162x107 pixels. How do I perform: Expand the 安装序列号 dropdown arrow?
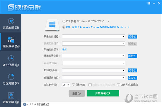pyautogui.click(x=123, y=63)
